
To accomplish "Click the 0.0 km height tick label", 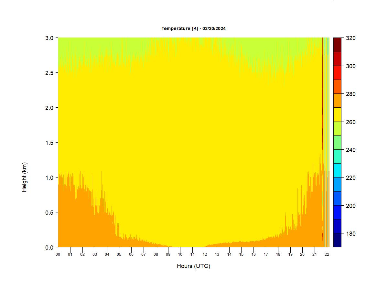I will point(49,247).
